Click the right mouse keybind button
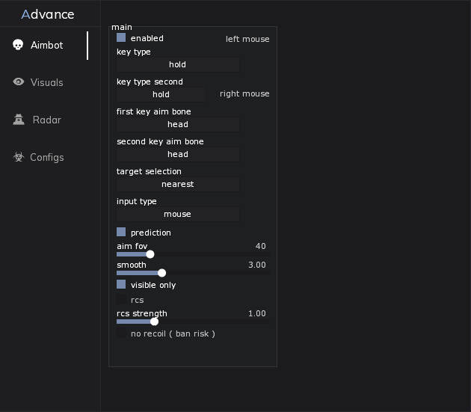This screenshot has width=471, height=412. (x=244, y=94)
